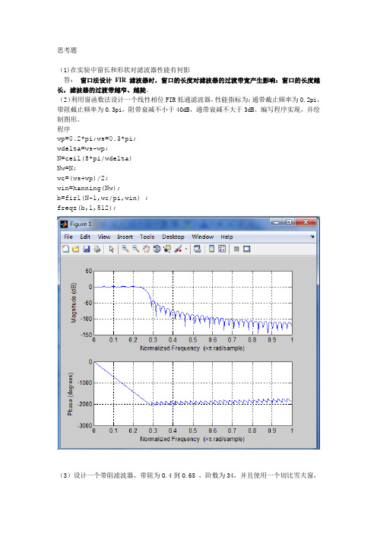
Task: Select the Pan hand tool
Action: pyautogui.click(x=146, y=249)
